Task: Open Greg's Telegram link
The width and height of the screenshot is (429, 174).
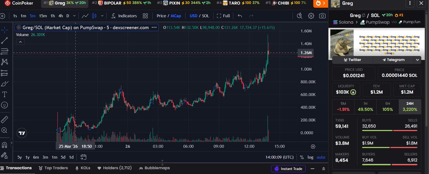Action: point(393,60)
